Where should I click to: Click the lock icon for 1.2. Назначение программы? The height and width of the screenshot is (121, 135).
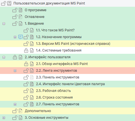tap(26, 37)
